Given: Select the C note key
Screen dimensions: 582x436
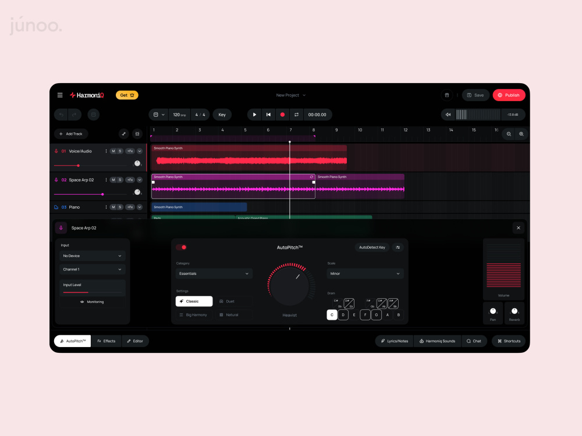Looking at the screenshot, I should [x=332, y=315].
